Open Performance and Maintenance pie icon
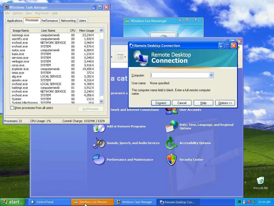The height and width of the screenshot is (206, 274). (99, 159)
